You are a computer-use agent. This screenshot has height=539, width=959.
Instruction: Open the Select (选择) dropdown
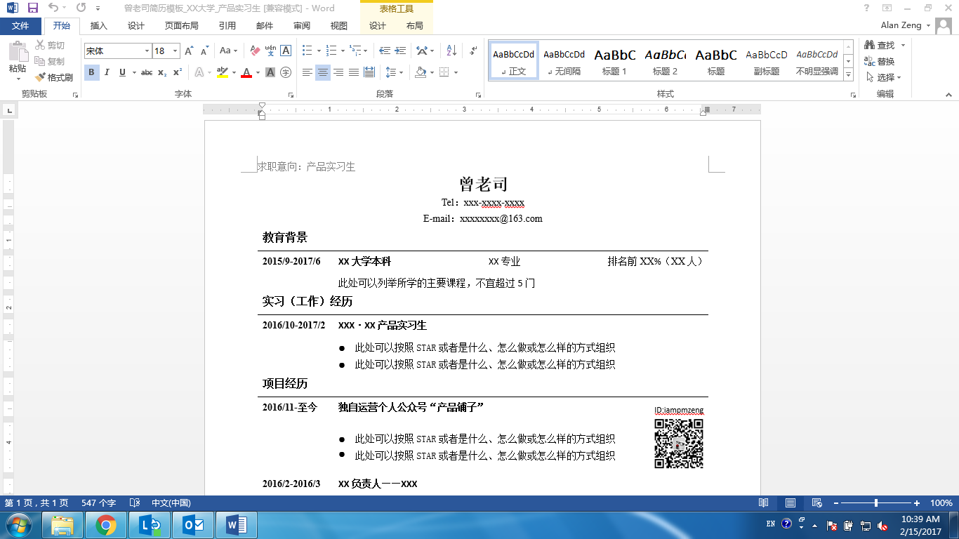point(883,77)
